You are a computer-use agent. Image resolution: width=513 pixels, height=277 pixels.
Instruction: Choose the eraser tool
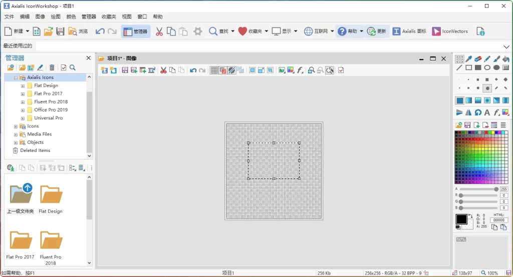click(x=478, y=59)
